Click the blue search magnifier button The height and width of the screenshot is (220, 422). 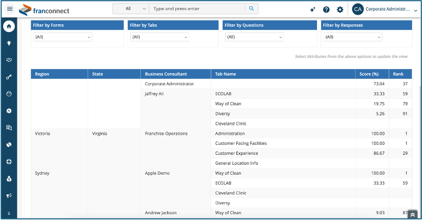(x=252, y=8)
